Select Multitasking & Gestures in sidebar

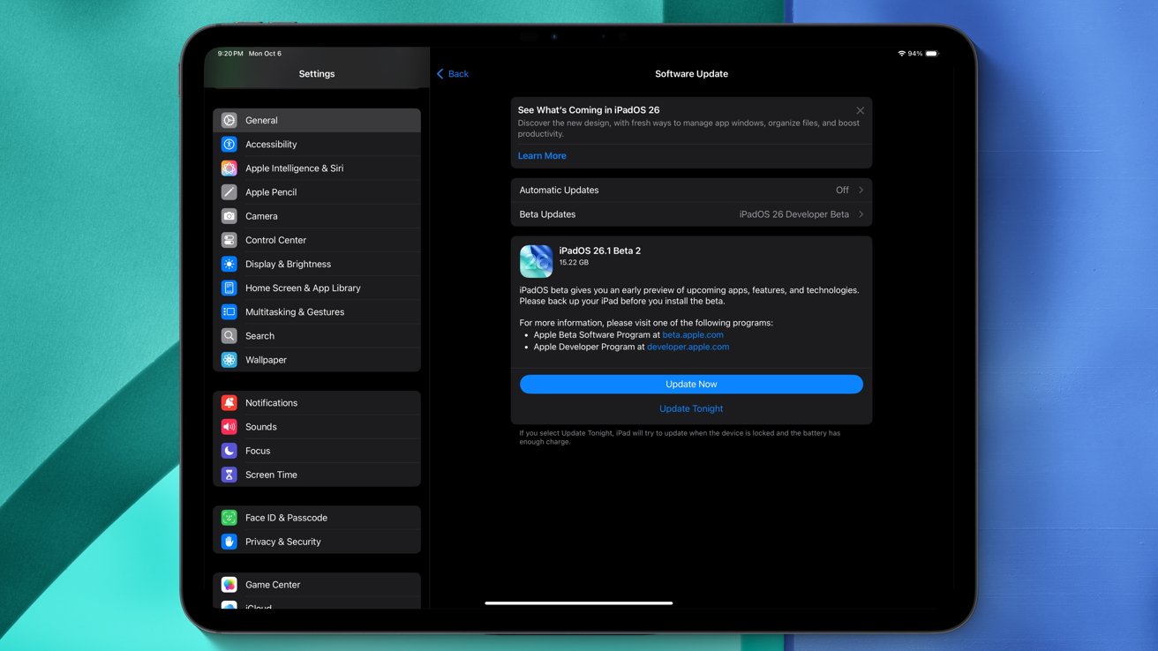pos(295,312)
